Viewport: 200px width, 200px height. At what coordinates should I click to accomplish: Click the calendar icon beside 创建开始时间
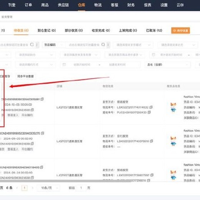click(x=64, y=65)
